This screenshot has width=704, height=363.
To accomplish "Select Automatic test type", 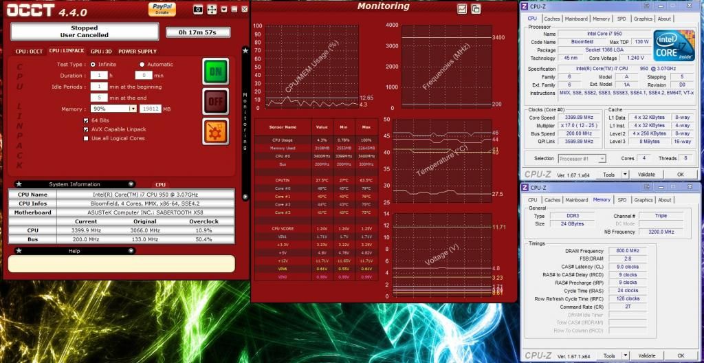I will [x=142, y=64].
